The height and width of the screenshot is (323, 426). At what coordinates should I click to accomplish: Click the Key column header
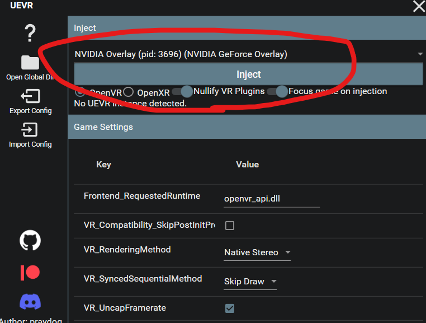[x=103, y=165]
